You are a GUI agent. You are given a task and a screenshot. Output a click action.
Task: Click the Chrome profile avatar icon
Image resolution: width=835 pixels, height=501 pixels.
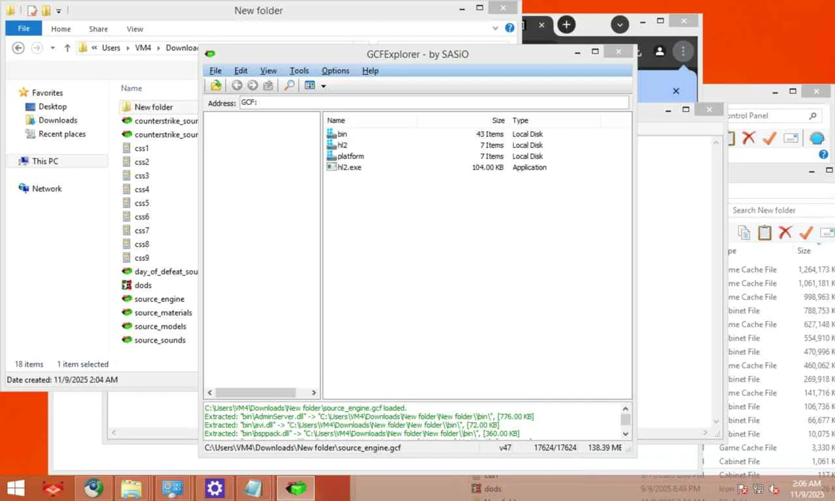[x=660, y=51]
